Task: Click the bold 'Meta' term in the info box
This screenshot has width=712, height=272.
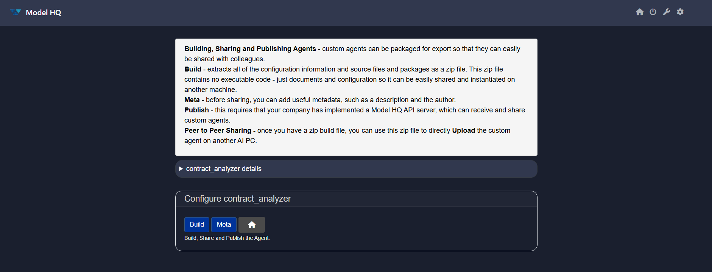Action: [192, 100]
